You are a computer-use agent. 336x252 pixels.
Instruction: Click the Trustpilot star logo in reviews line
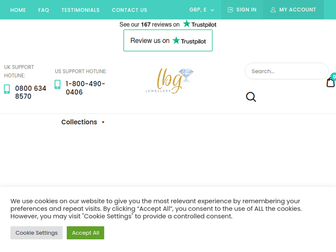(x=187, y=24)
